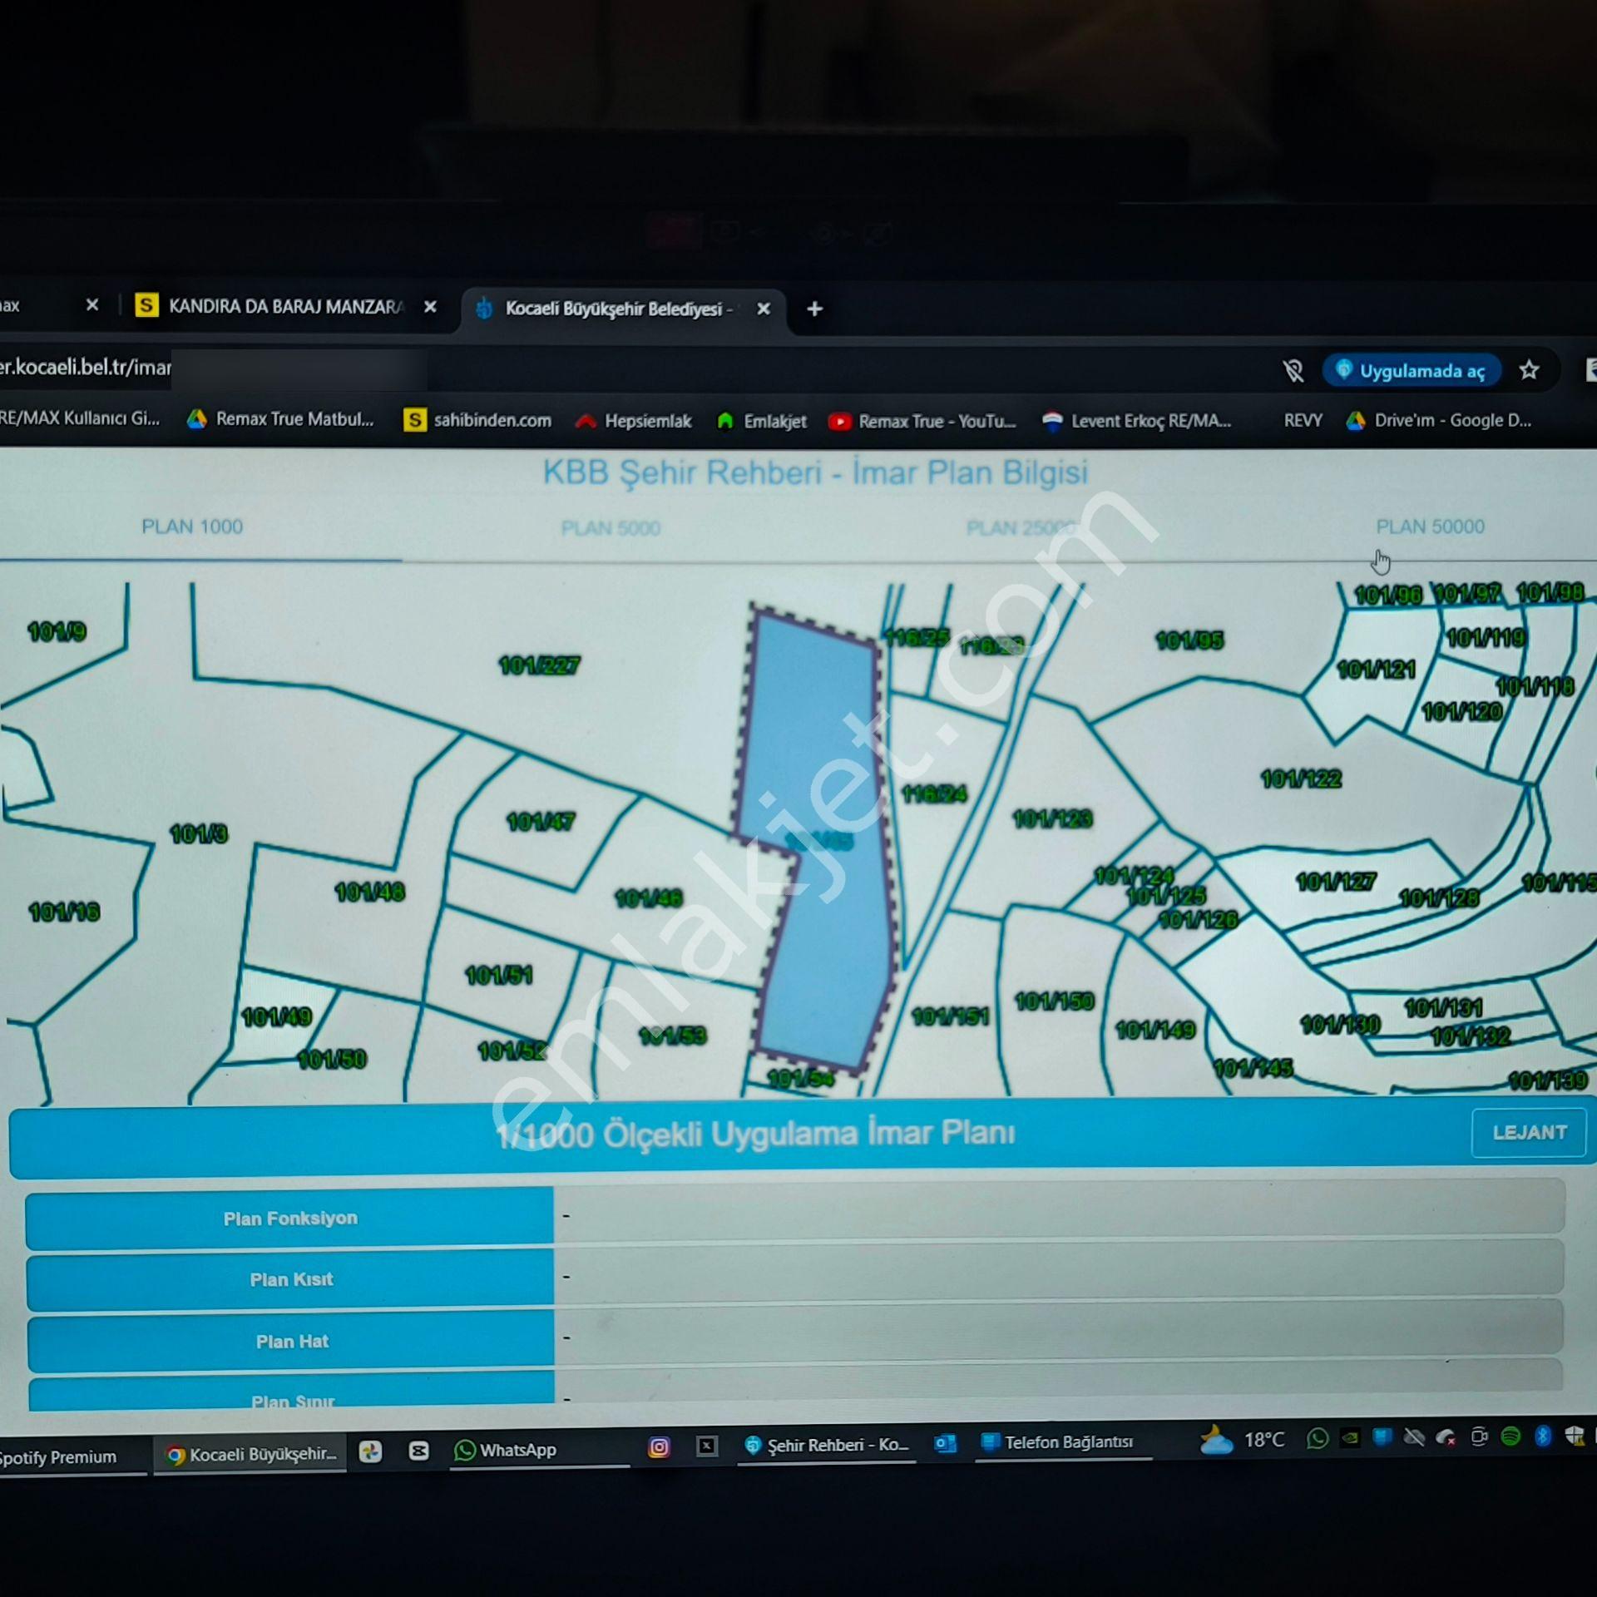Image resolution: width=1597 pixels, height=1597 pixels.
Task: Click the Uygulamada aç button
Action: point(1412,371)
